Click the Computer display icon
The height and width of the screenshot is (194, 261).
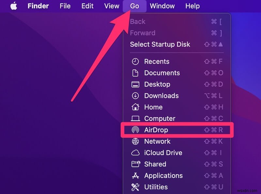[x=135, y=119]
